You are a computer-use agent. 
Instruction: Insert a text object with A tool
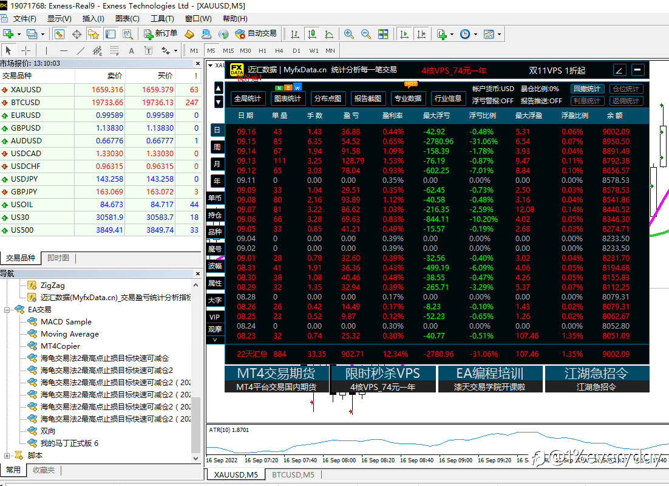click(131, 50)
